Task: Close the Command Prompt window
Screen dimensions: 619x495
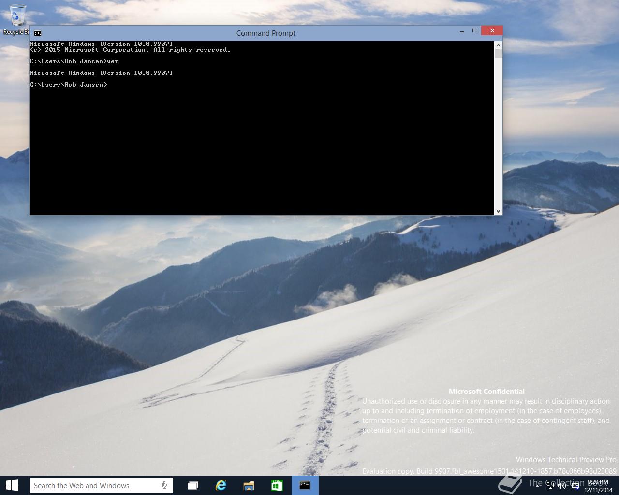Action: point(492,31)
